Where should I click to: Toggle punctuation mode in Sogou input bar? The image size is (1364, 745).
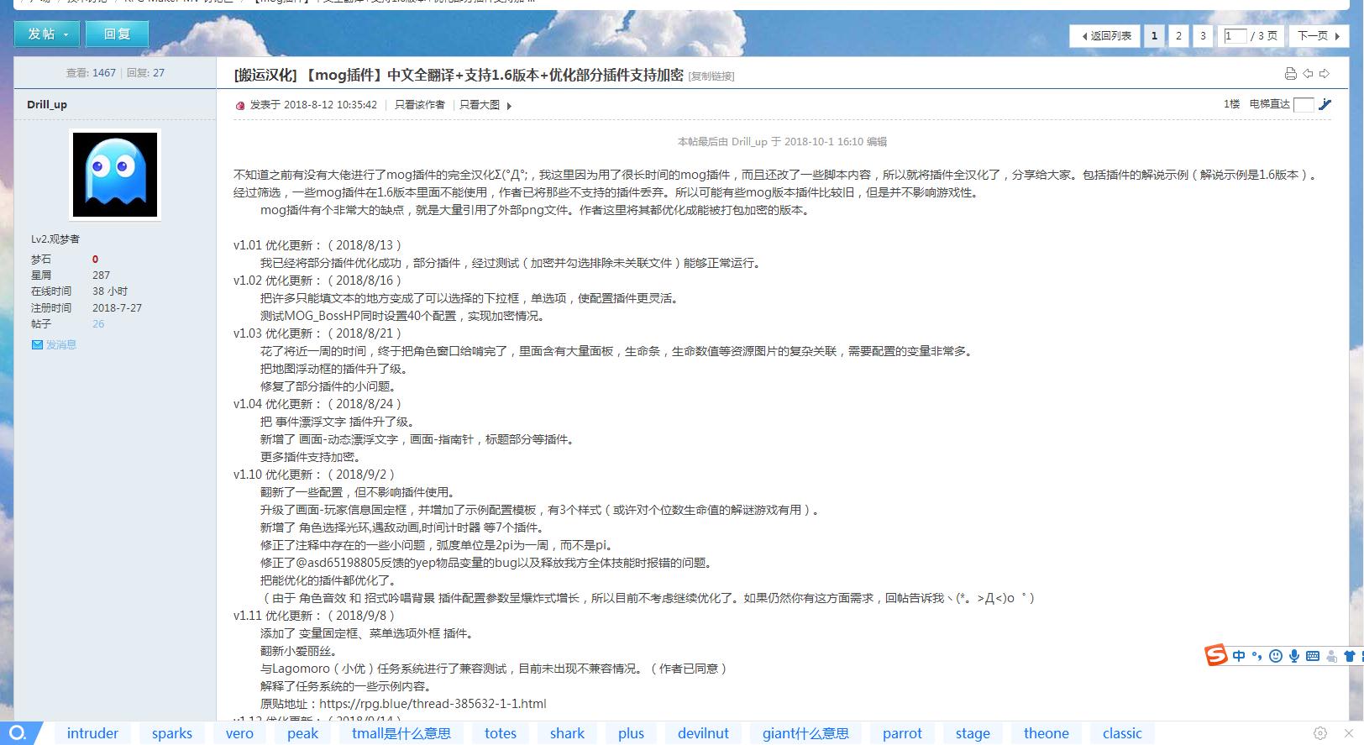click(x=1257, y=656)
